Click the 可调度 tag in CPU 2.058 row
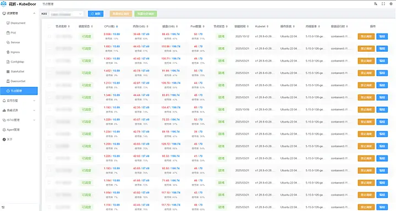The width and height of the screenshot is (396, 211). coord(86,36)
